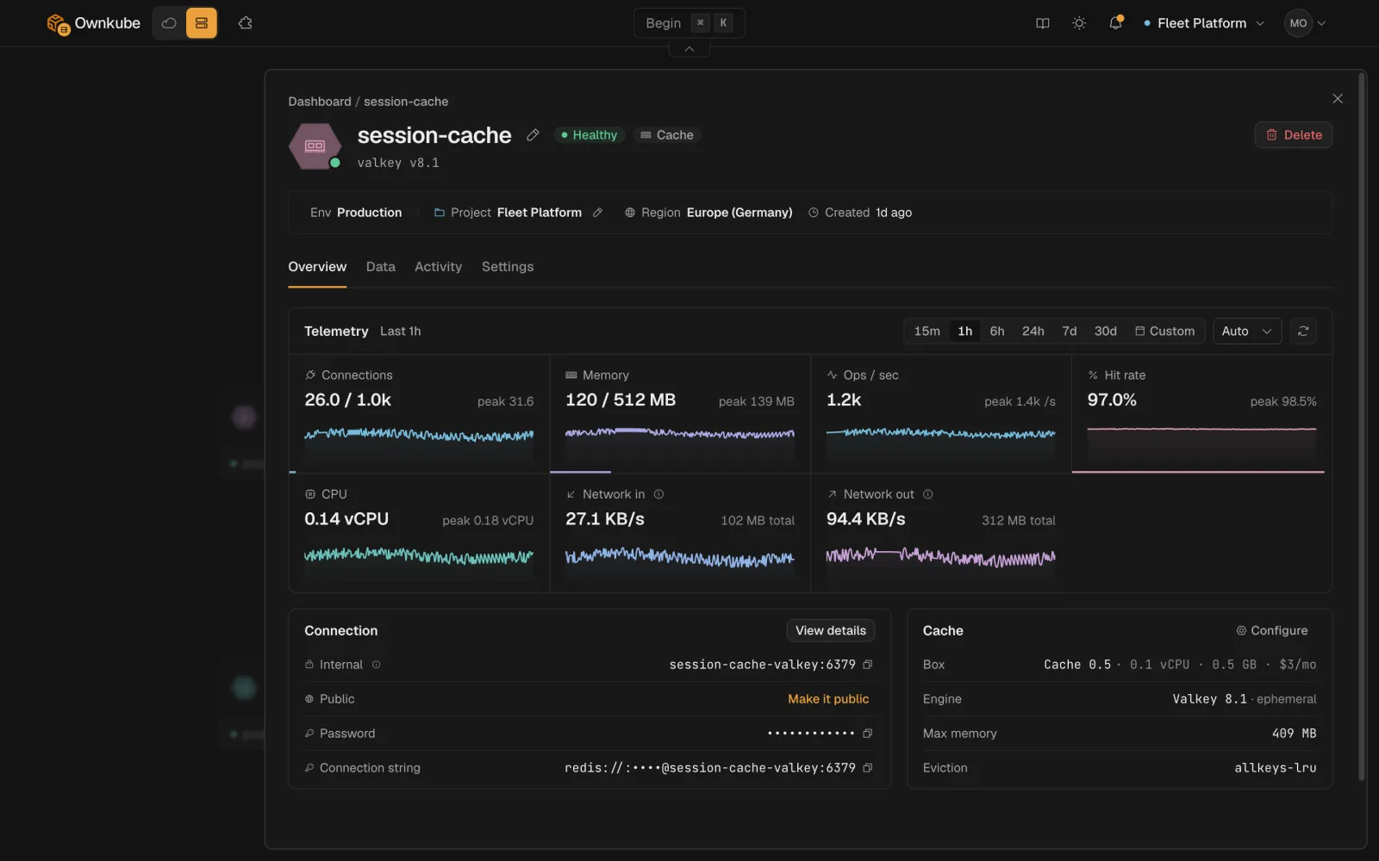Viewport: 1379px width, 861px height.
Task: Click Network out info icon
Action: coord(928,494)
